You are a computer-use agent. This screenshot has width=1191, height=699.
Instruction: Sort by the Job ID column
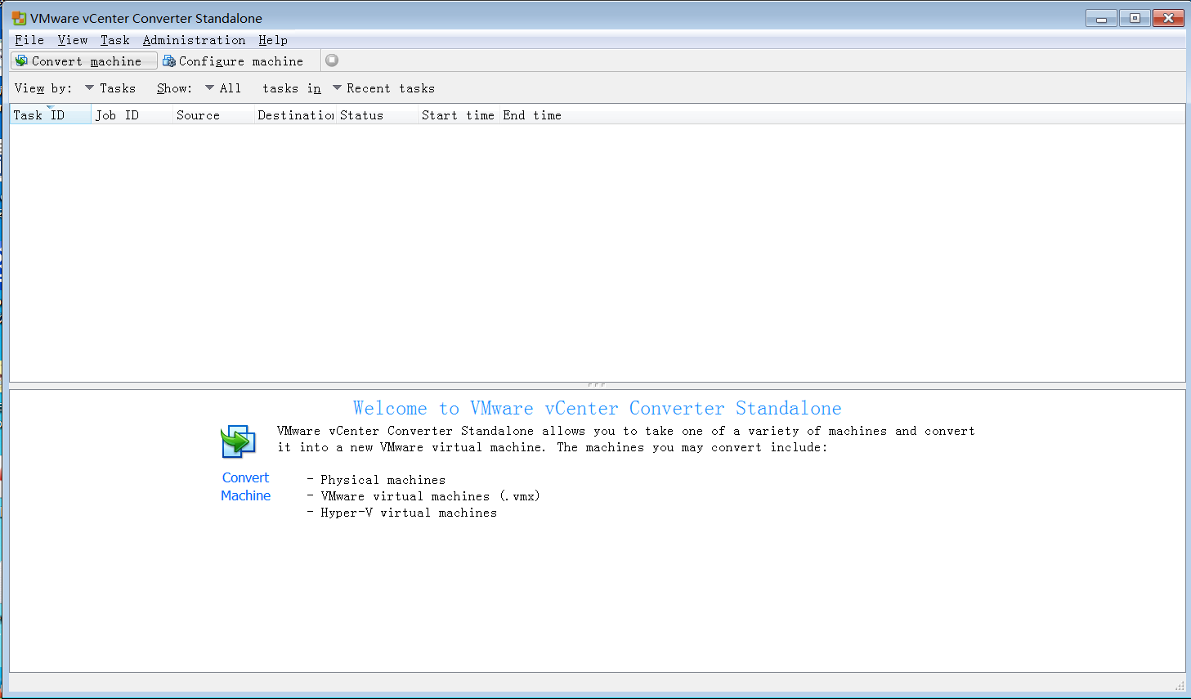132,115
